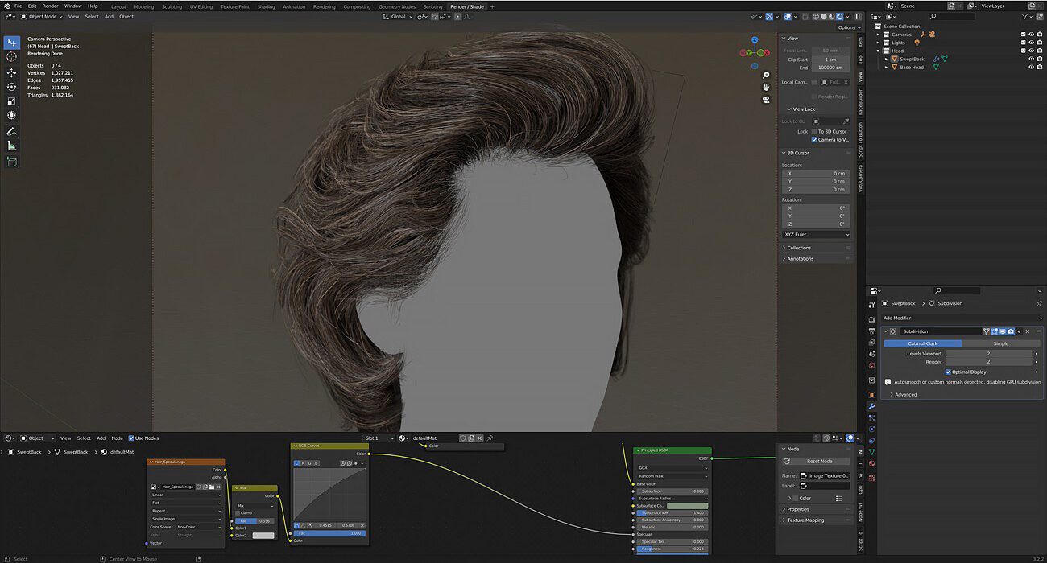Click the Reset Node button
The image size is (1047, 563).
[x=815, y=461]
